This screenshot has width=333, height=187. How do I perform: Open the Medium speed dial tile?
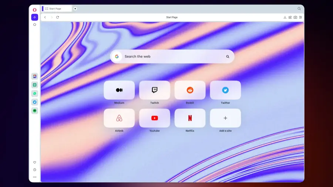click(119, 90)
